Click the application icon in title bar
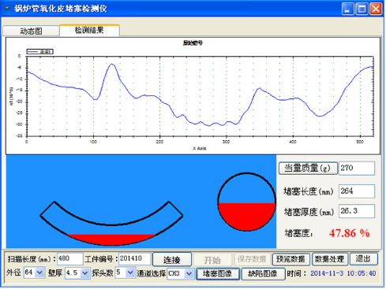Image resolution: width=386 pixels, height=289 pixels. (7, 9)
